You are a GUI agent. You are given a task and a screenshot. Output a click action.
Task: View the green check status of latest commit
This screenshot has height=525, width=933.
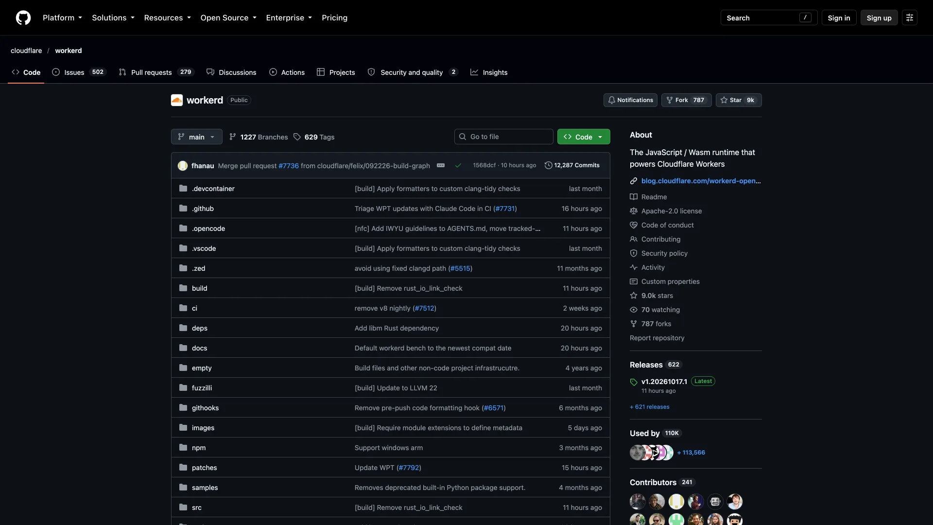pyautogui.click(x=458, y=166)
